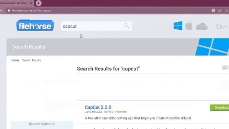This screenshot has width=229, height=129.
Task: Click inside the capcut search field
Action: click(x=92, y=26)
